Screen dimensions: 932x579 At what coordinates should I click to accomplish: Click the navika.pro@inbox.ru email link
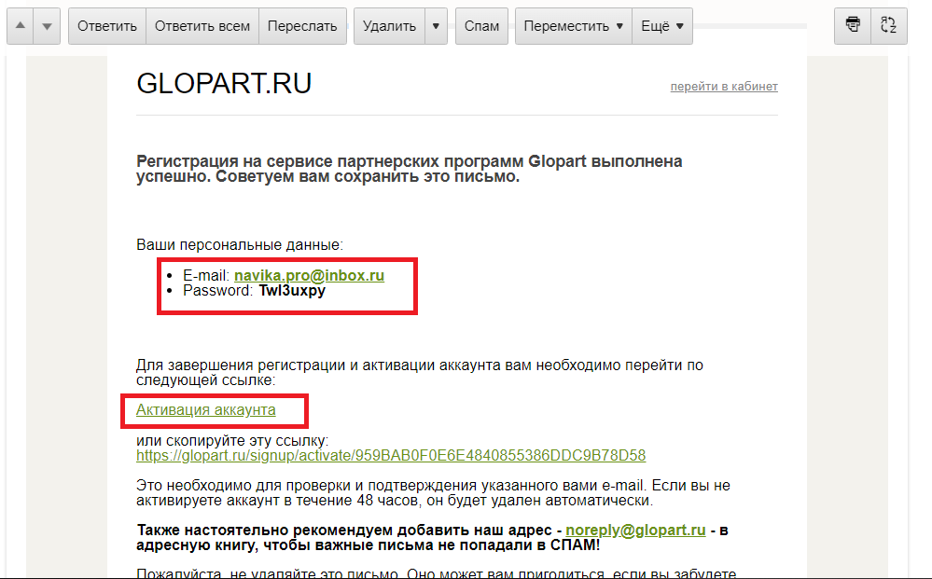pos(309,276)
